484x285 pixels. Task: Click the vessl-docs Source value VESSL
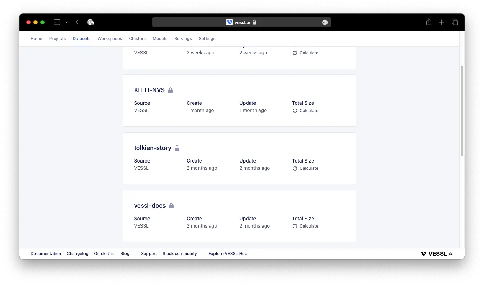141,226
